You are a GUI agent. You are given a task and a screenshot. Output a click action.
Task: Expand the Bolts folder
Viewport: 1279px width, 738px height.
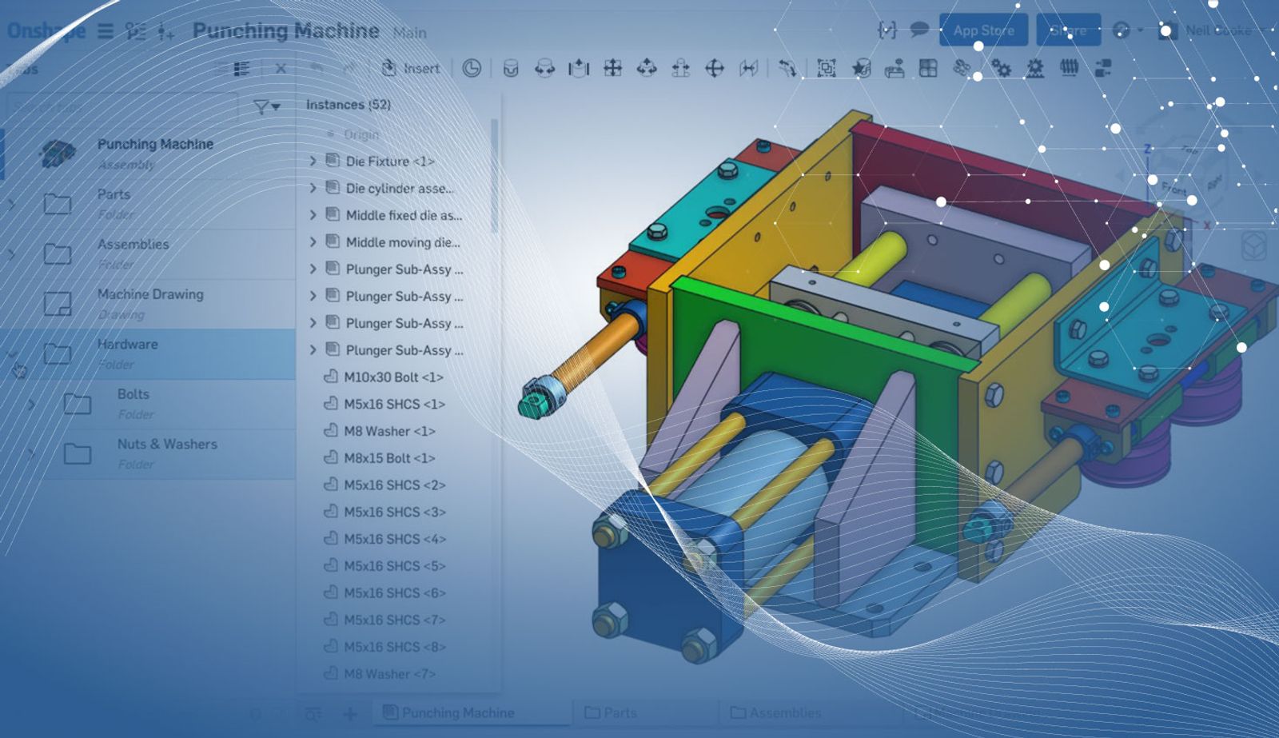point(31,405)
